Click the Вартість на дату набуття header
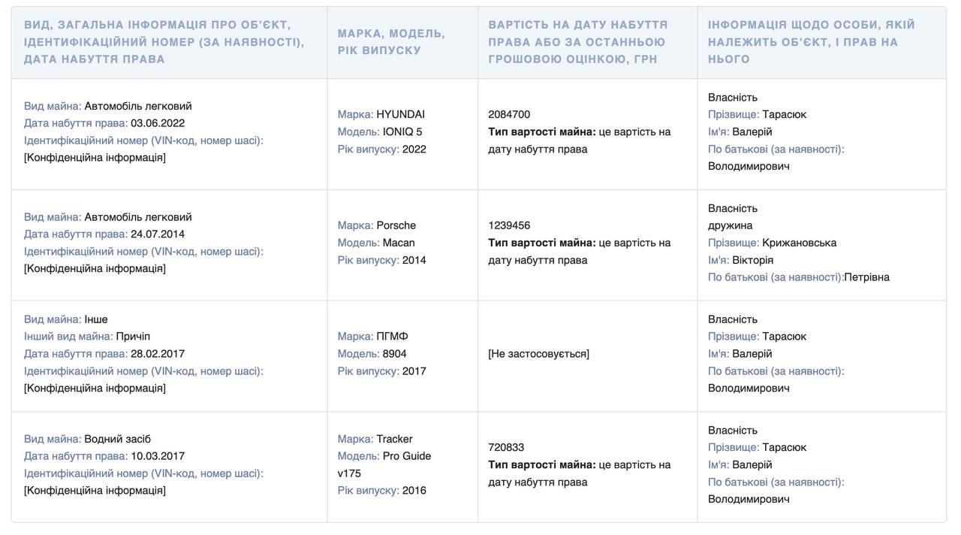Image resolution: width=961 pixels, height=535 pixels. tap(577, 42)
